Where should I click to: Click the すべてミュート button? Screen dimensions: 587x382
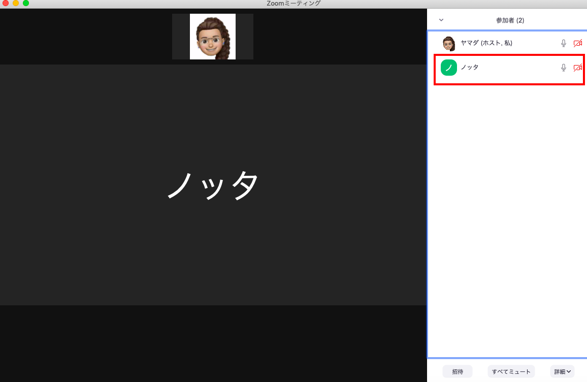tap(511, 371)
